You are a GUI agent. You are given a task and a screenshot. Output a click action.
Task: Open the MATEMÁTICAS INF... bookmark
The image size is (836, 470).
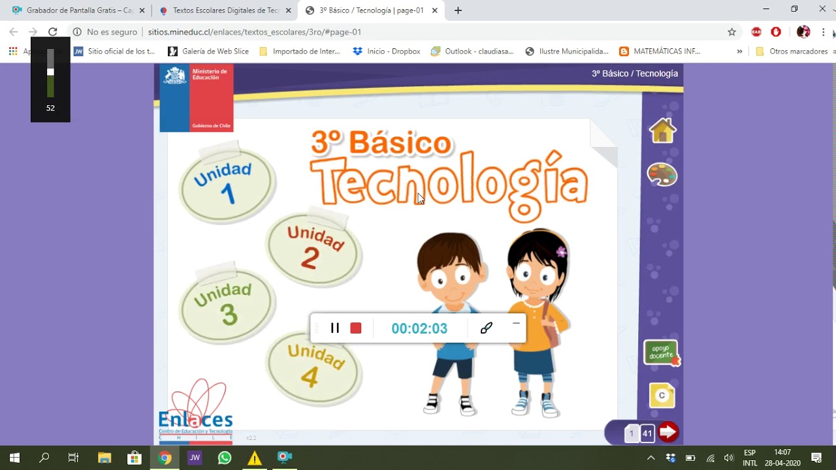[x=660, y=51]
